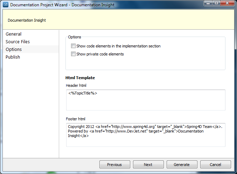The height and width of the screenshot is (174, 237).
Task: Maximize the wizard window
Action: 216,3
